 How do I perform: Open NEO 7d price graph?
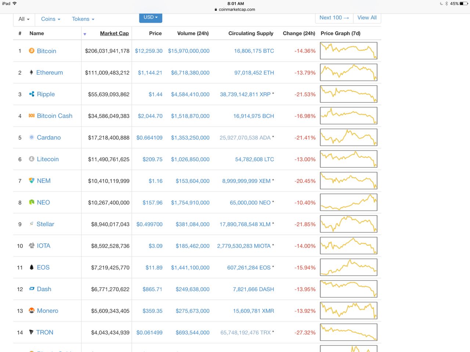coord(348,202)
